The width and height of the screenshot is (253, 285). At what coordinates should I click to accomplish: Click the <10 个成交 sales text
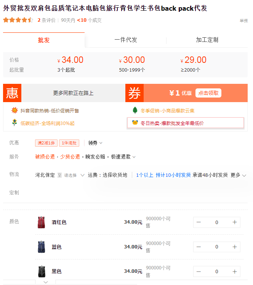coord(89,20)
